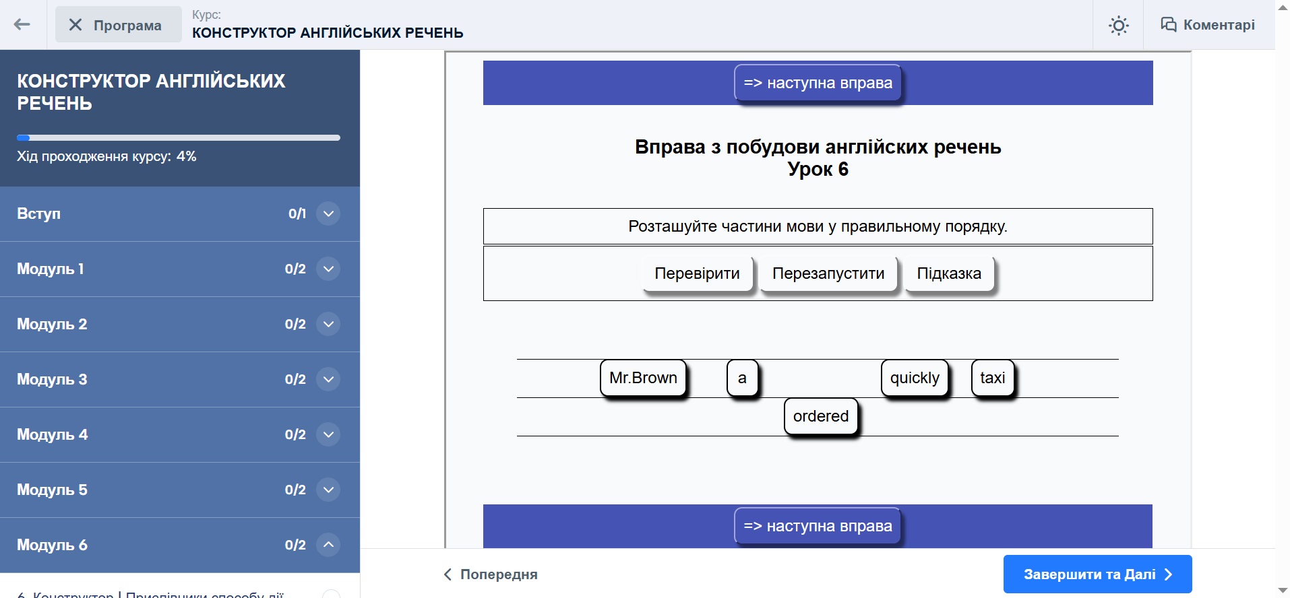Select the Модуль 1 title
This screenshot has width=1290, height=598.
(51, 269)
